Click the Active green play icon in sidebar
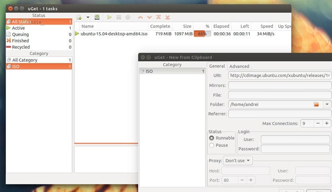The height and width of the screenshot is (192, 332). point(8,28)
